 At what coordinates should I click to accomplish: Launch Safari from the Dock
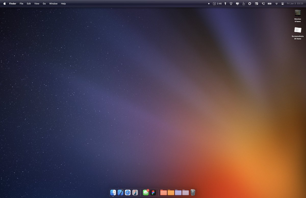[128, 192]
